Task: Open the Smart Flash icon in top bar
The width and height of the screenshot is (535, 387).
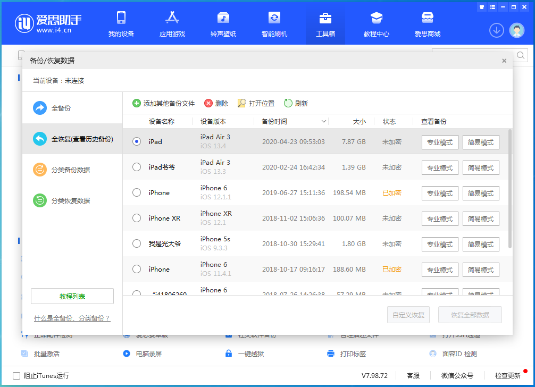Action: click(274, 18)
